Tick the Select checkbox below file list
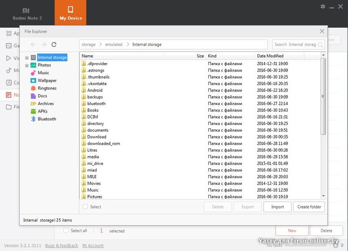The image size is (348, 251). tap(85, 207)
